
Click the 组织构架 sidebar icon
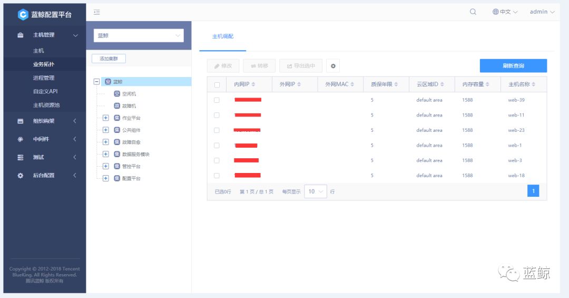(21, 121)
